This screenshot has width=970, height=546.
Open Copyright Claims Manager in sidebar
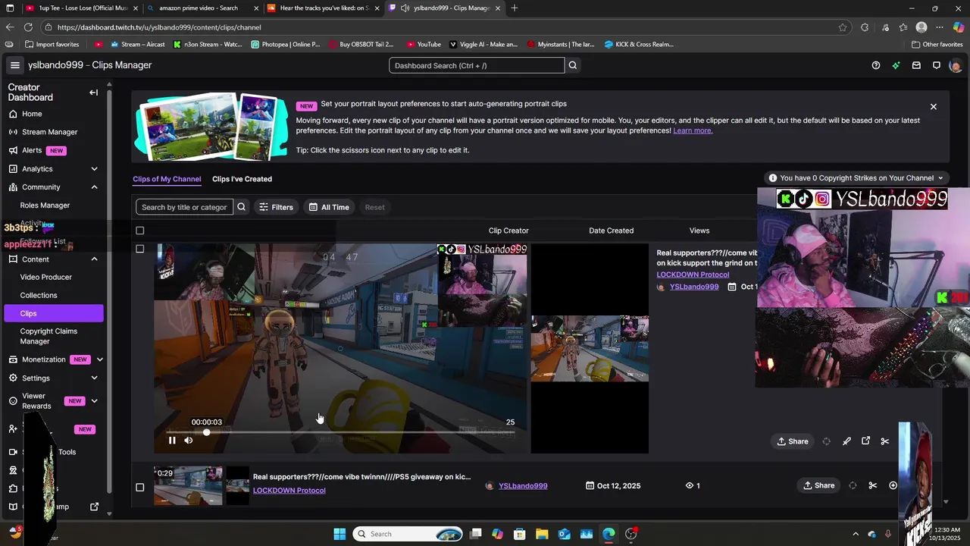coord(48,336)
